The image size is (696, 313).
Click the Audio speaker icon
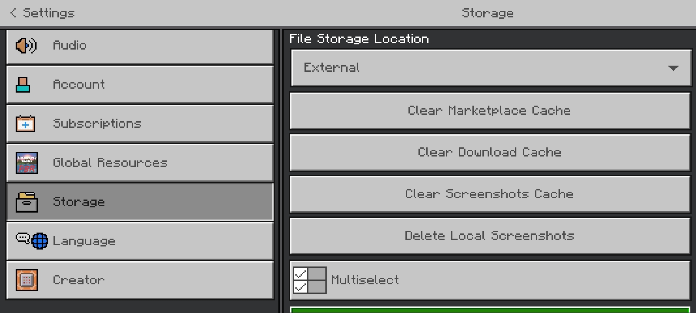point(26,45)
